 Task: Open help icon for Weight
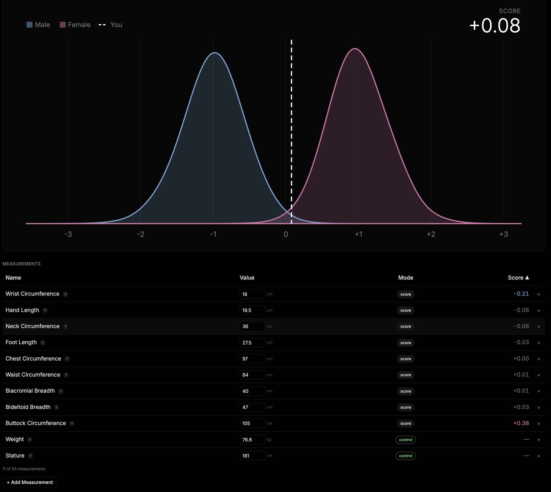30,440
